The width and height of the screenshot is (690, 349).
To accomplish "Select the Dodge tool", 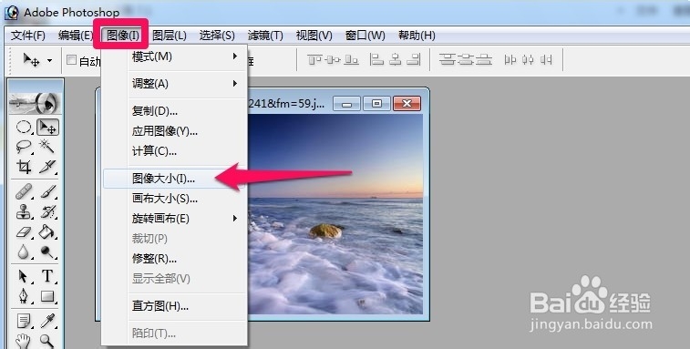I will (47, 251).
